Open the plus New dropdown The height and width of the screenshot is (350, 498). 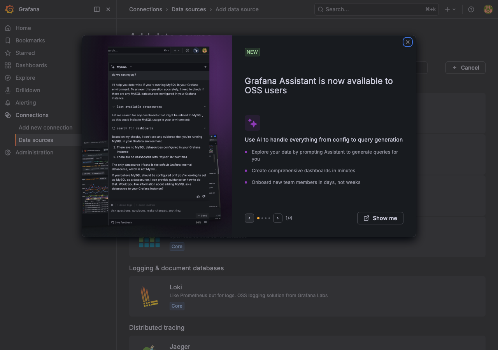coord(450,9)
